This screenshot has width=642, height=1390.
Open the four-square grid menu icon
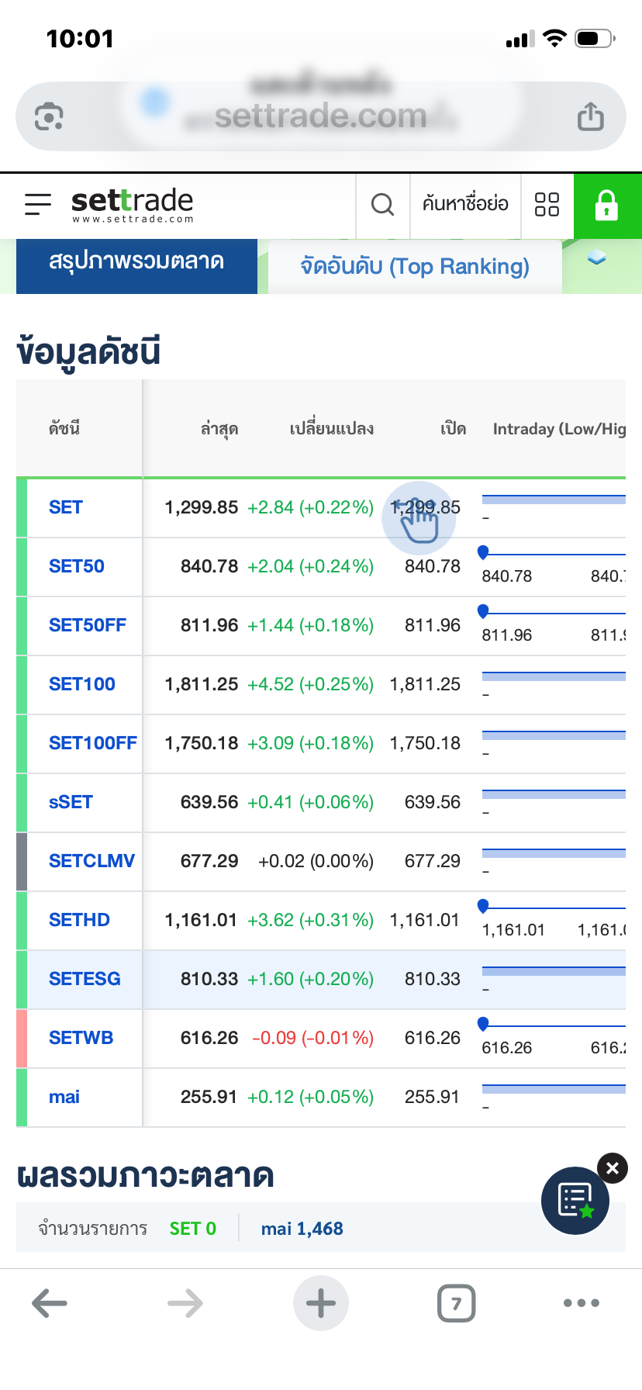(547, 205)
